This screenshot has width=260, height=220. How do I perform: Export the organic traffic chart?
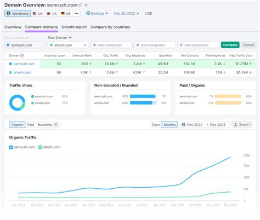242,125
